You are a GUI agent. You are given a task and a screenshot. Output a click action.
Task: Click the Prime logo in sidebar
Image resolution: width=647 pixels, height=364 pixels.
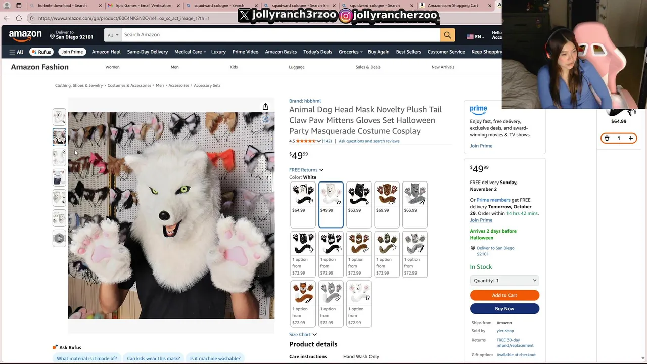coord(478,109)
